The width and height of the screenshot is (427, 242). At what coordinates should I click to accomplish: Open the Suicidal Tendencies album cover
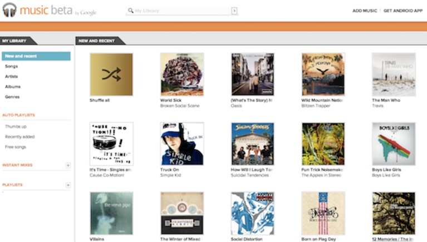coord(252,144)
